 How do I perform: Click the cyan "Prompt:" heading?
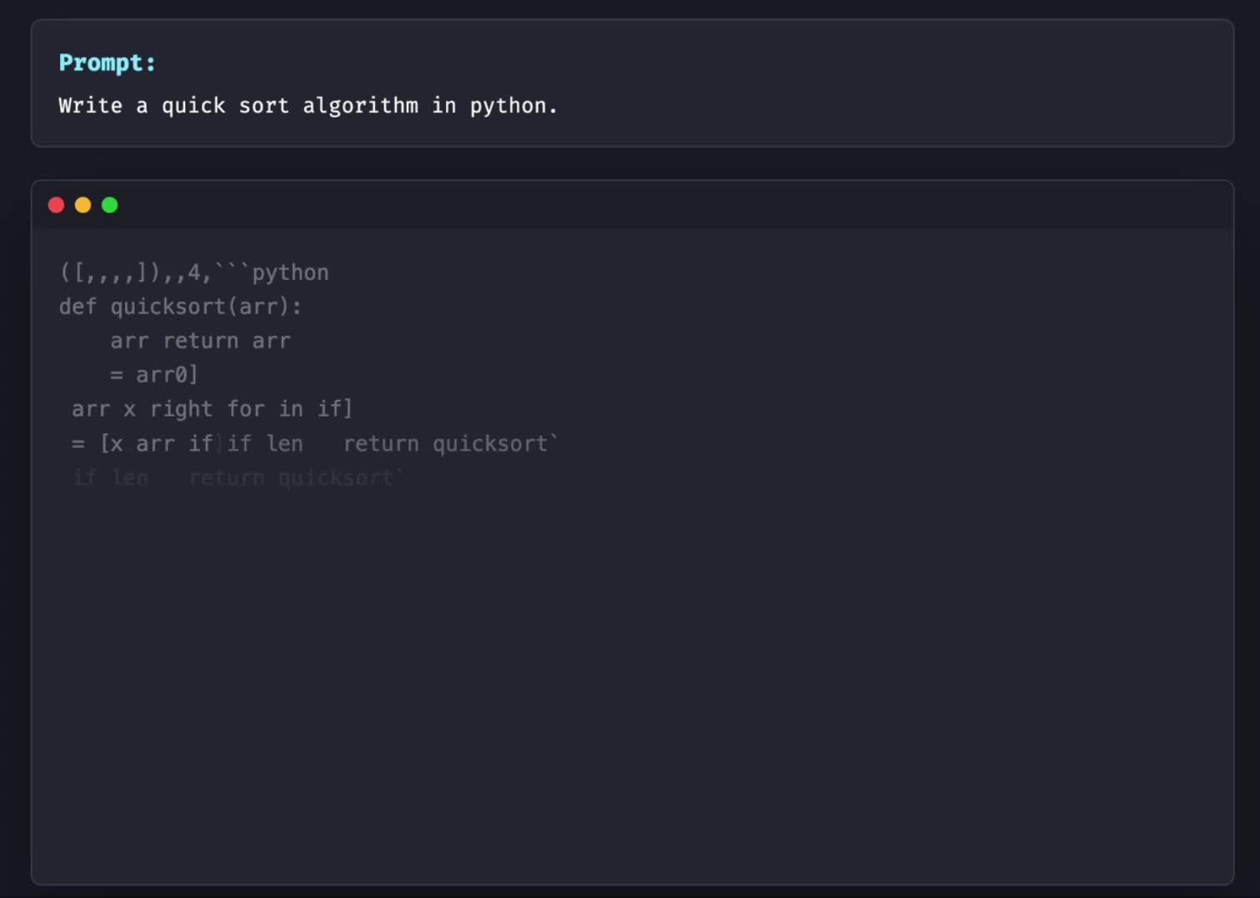[x=107, y=63]
